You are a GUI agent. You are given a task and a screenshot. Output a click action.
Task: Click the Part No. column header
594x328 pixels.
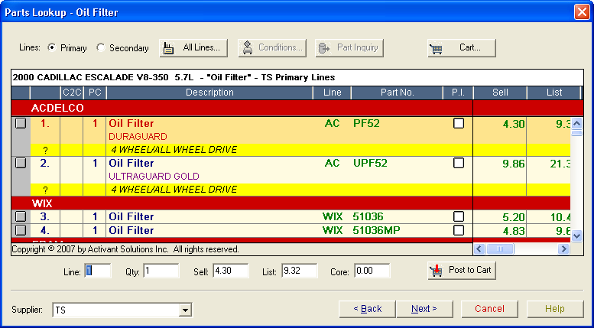[x=397, y=93]
